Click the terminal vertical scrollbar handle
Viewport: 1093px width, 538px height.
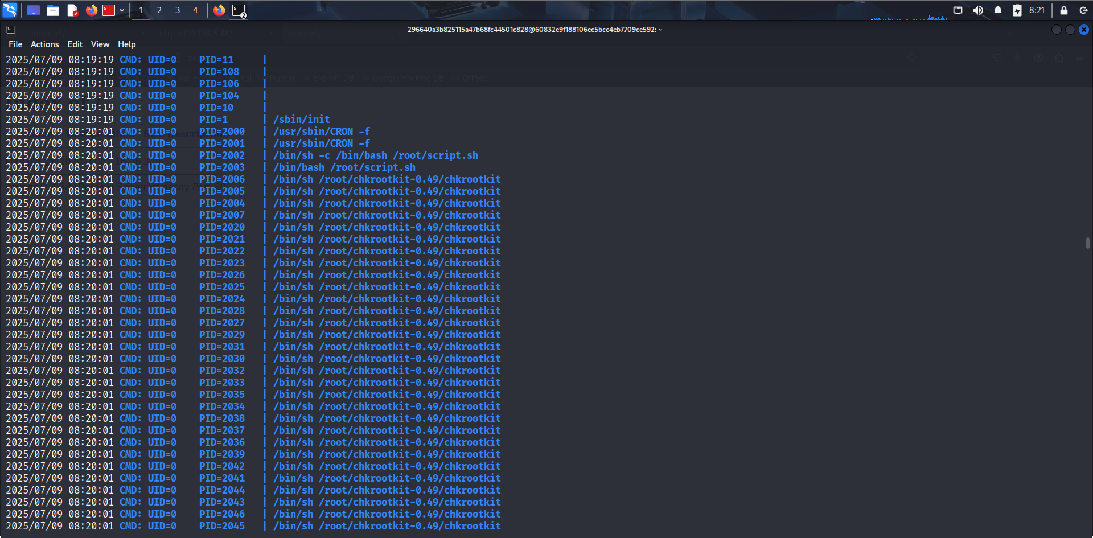coord(1088,243)
